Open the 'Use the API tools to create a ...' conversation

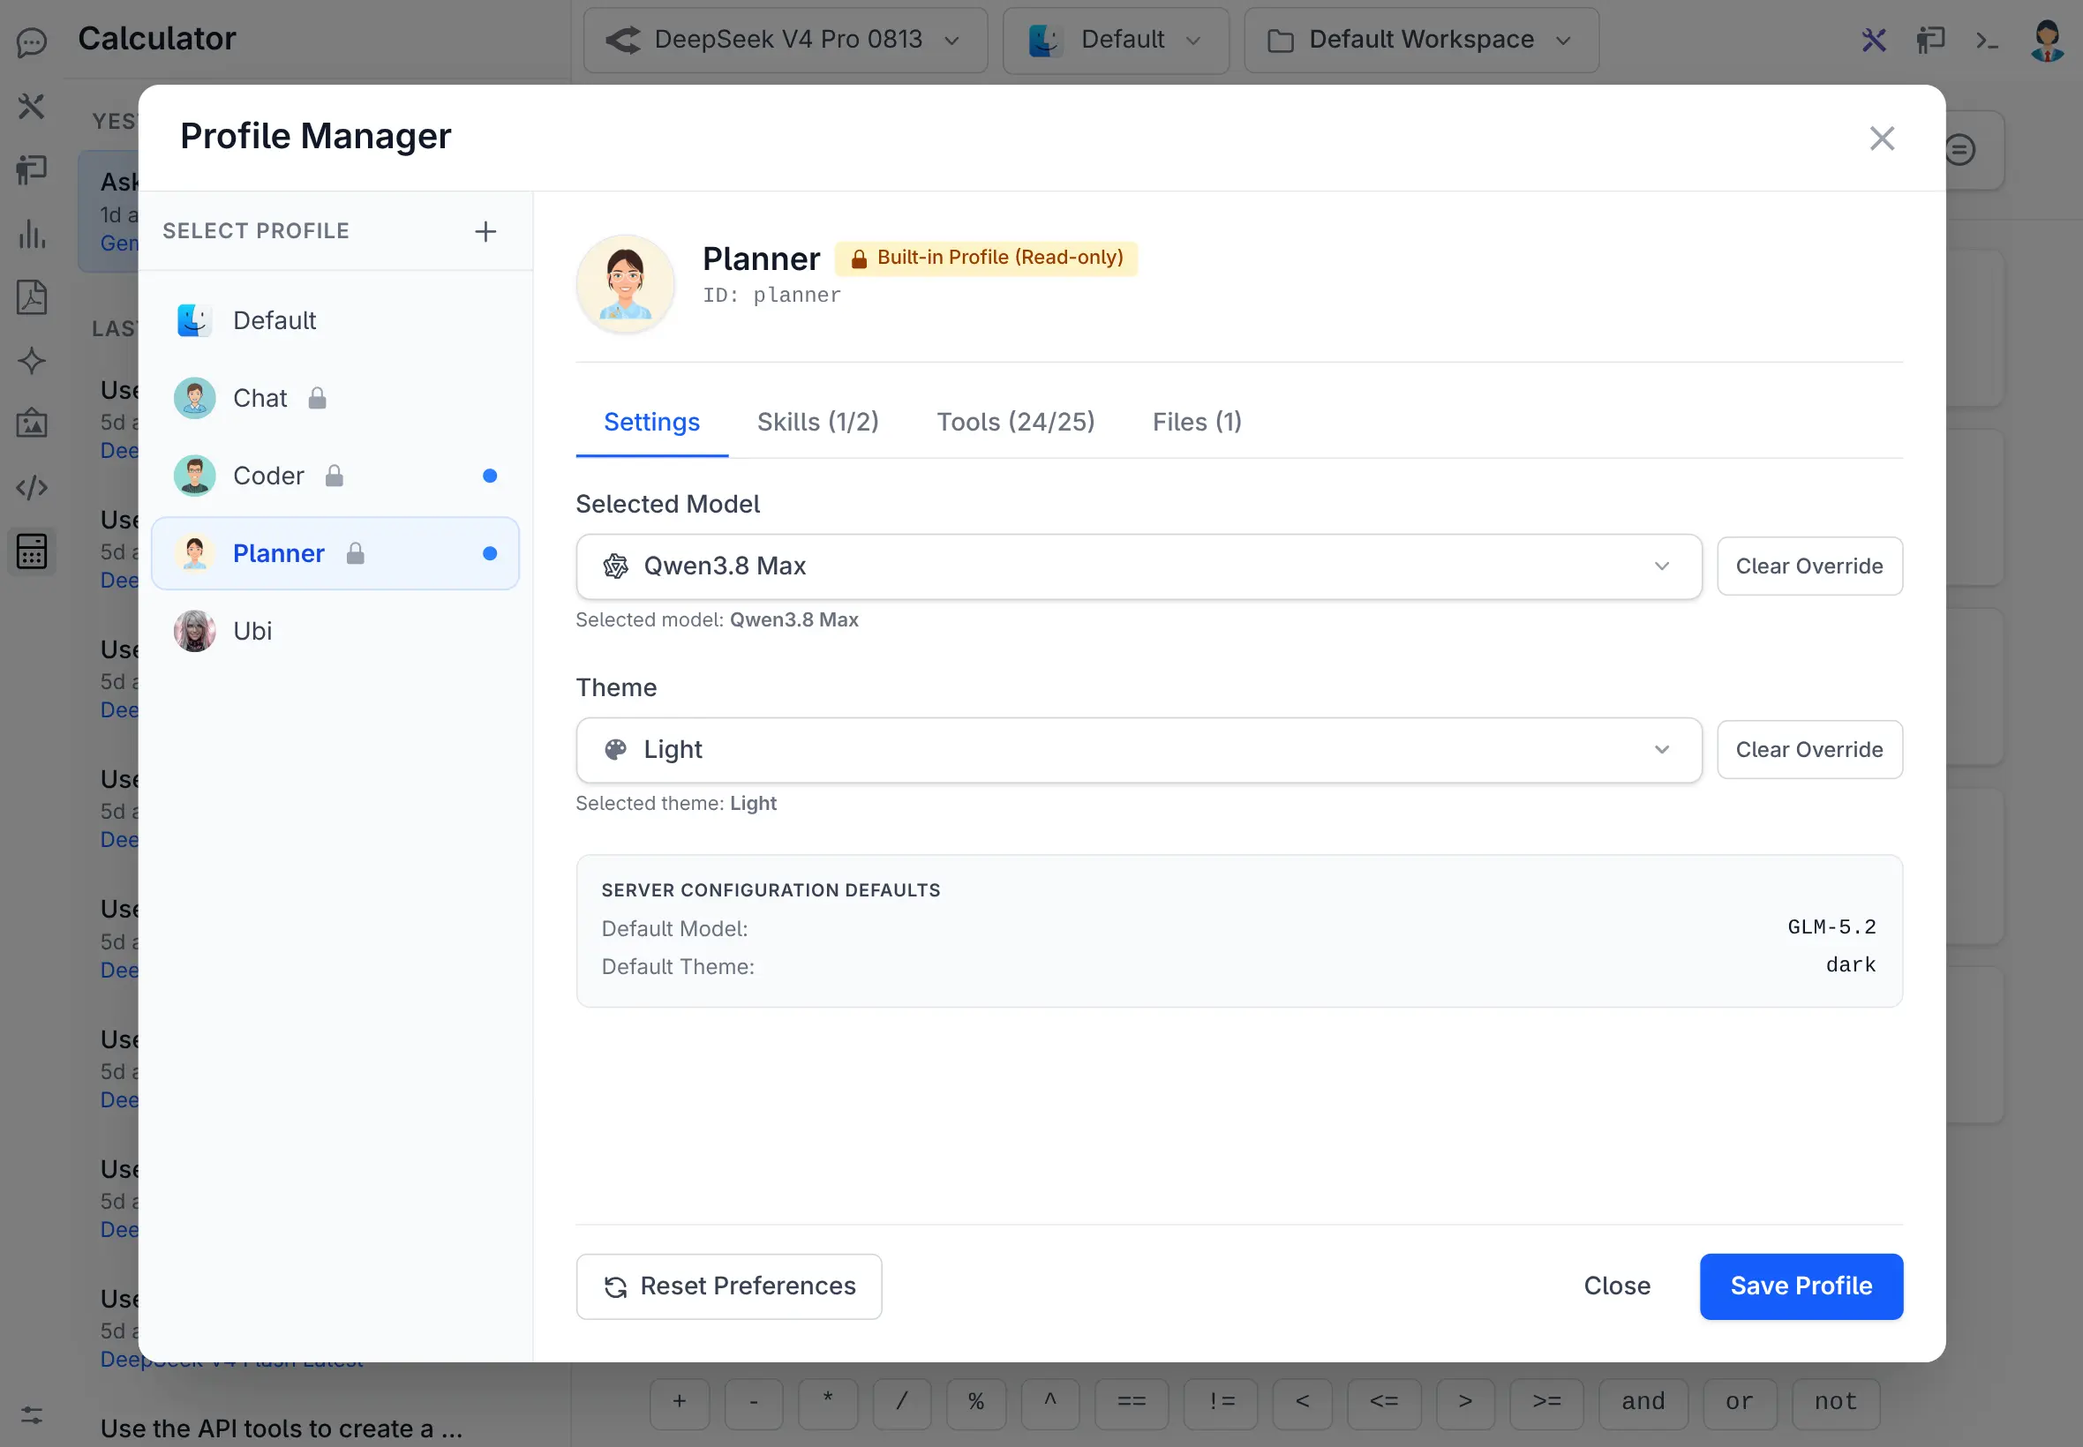point(282,1428)
